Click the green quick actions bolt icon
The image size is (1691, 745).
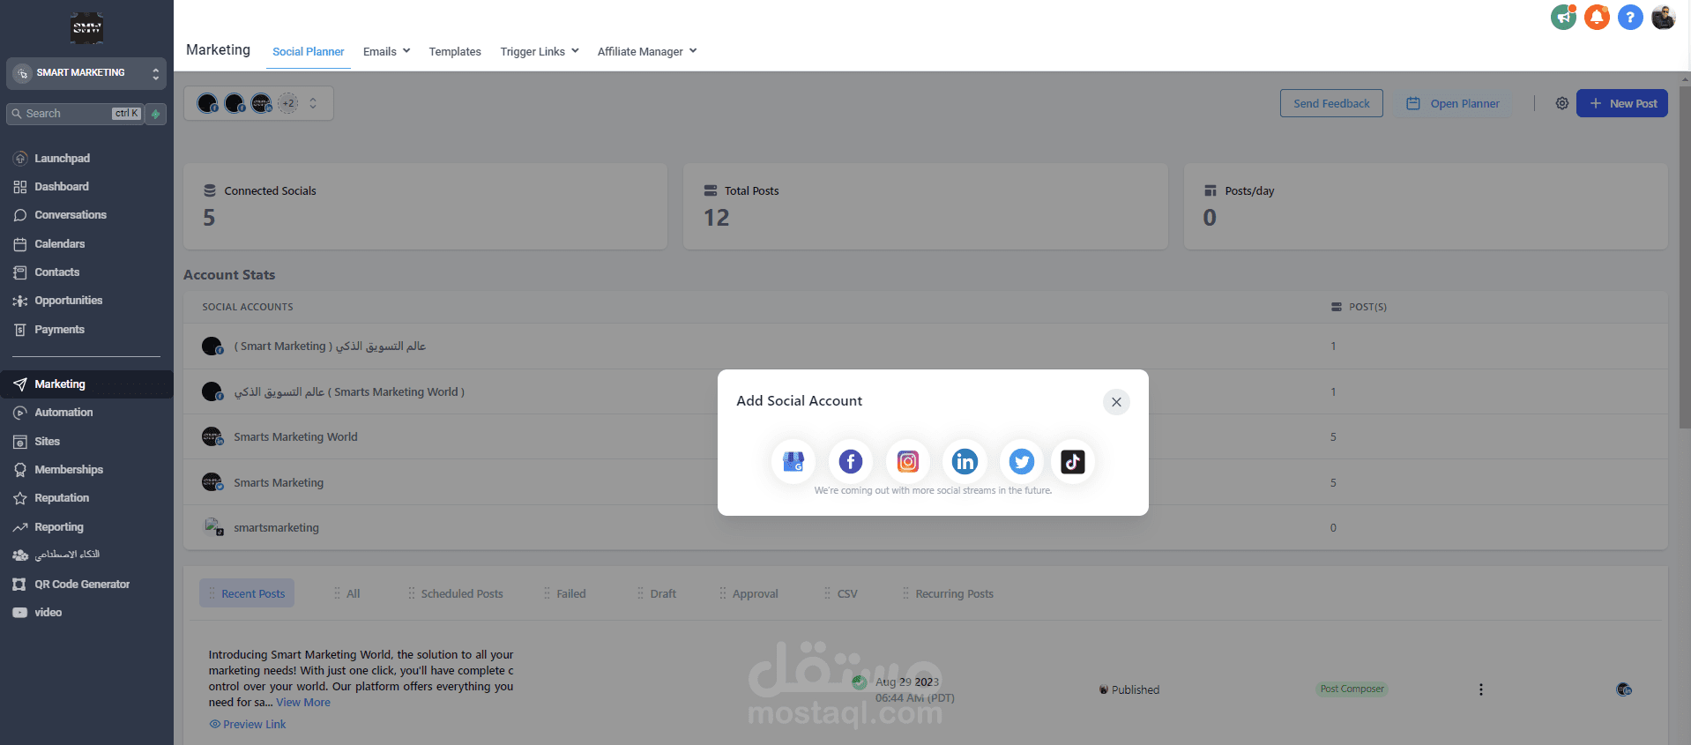coord(156,114)
